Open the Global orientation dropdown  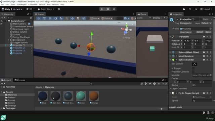click(107, 18)
